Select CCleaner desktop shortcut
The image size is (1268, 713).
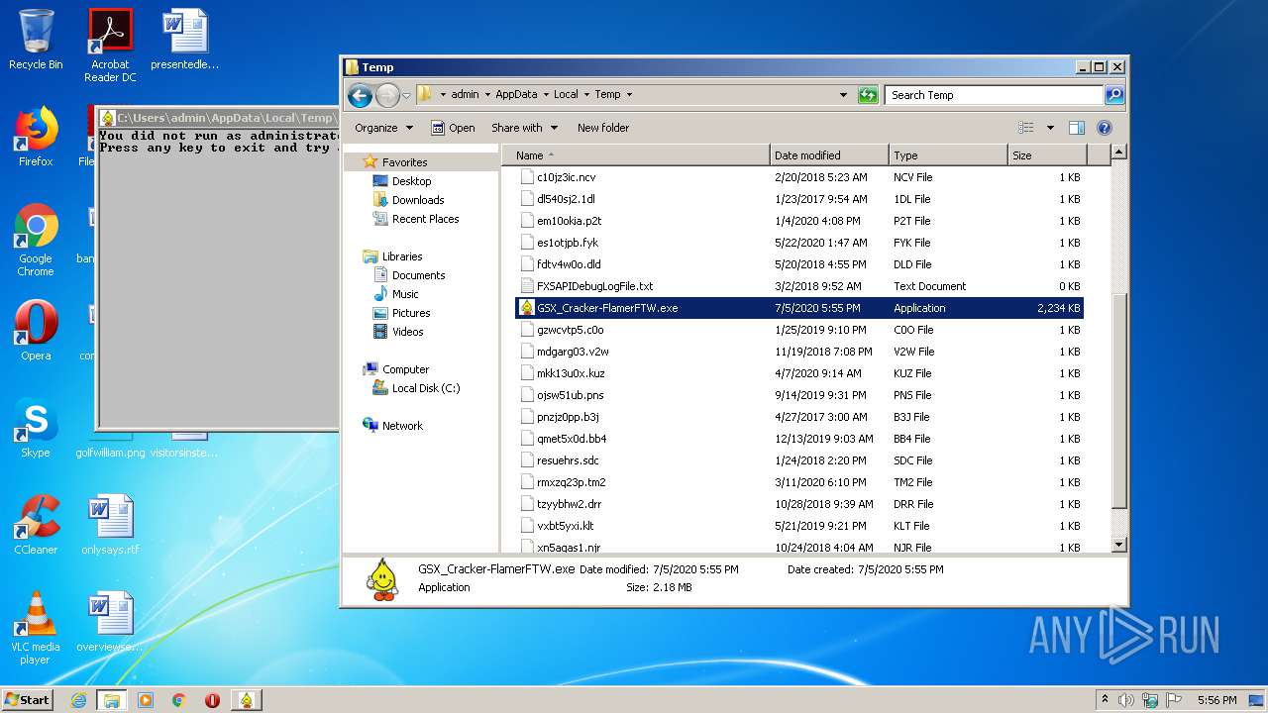[x=36, y=525]
